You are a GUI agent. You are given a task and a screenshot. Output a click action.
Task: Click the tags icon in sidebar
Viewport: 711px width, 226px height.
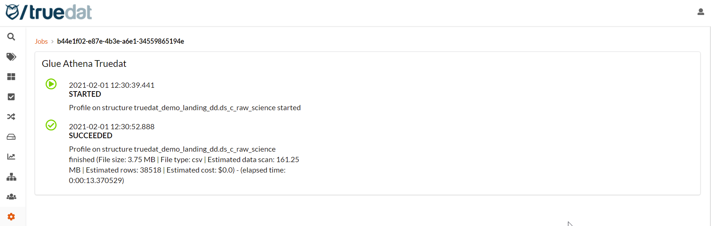pyautogui.click(x=11, y=57)
